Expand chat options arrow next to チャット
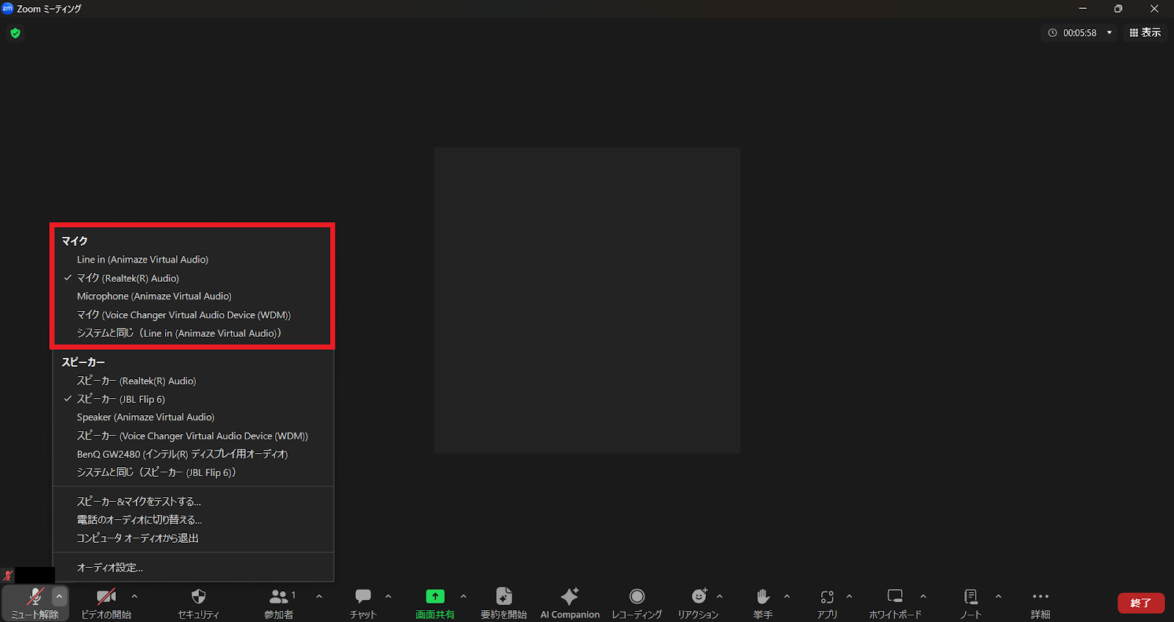Viewport: 1174px width, 622px height. [388, 596]
